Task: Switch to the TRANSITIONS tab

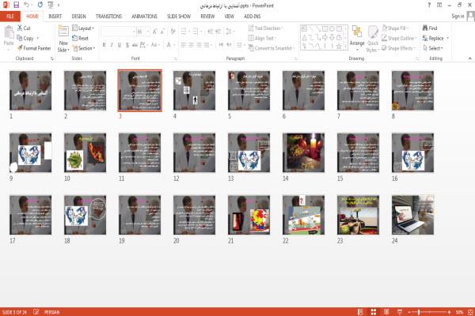Action: (108, 17)
